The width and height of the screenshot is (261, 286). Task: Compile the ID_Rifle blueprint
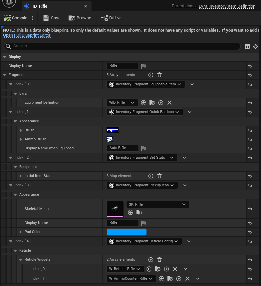[16, 18]
